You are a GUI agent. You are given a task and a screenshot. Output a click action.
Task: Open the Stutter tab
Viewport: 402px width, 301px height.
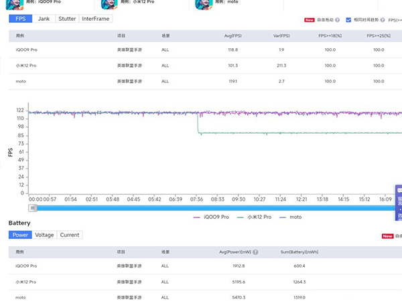[67, 19]
